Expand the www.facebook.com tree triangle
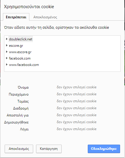Screen dimensions: 125x158 coord(7,64)
